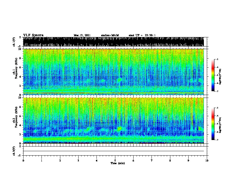This screenshot has height=180, width=233.
Task: Click the 'ch.3(V)' axis label
Action: (14, 151)
